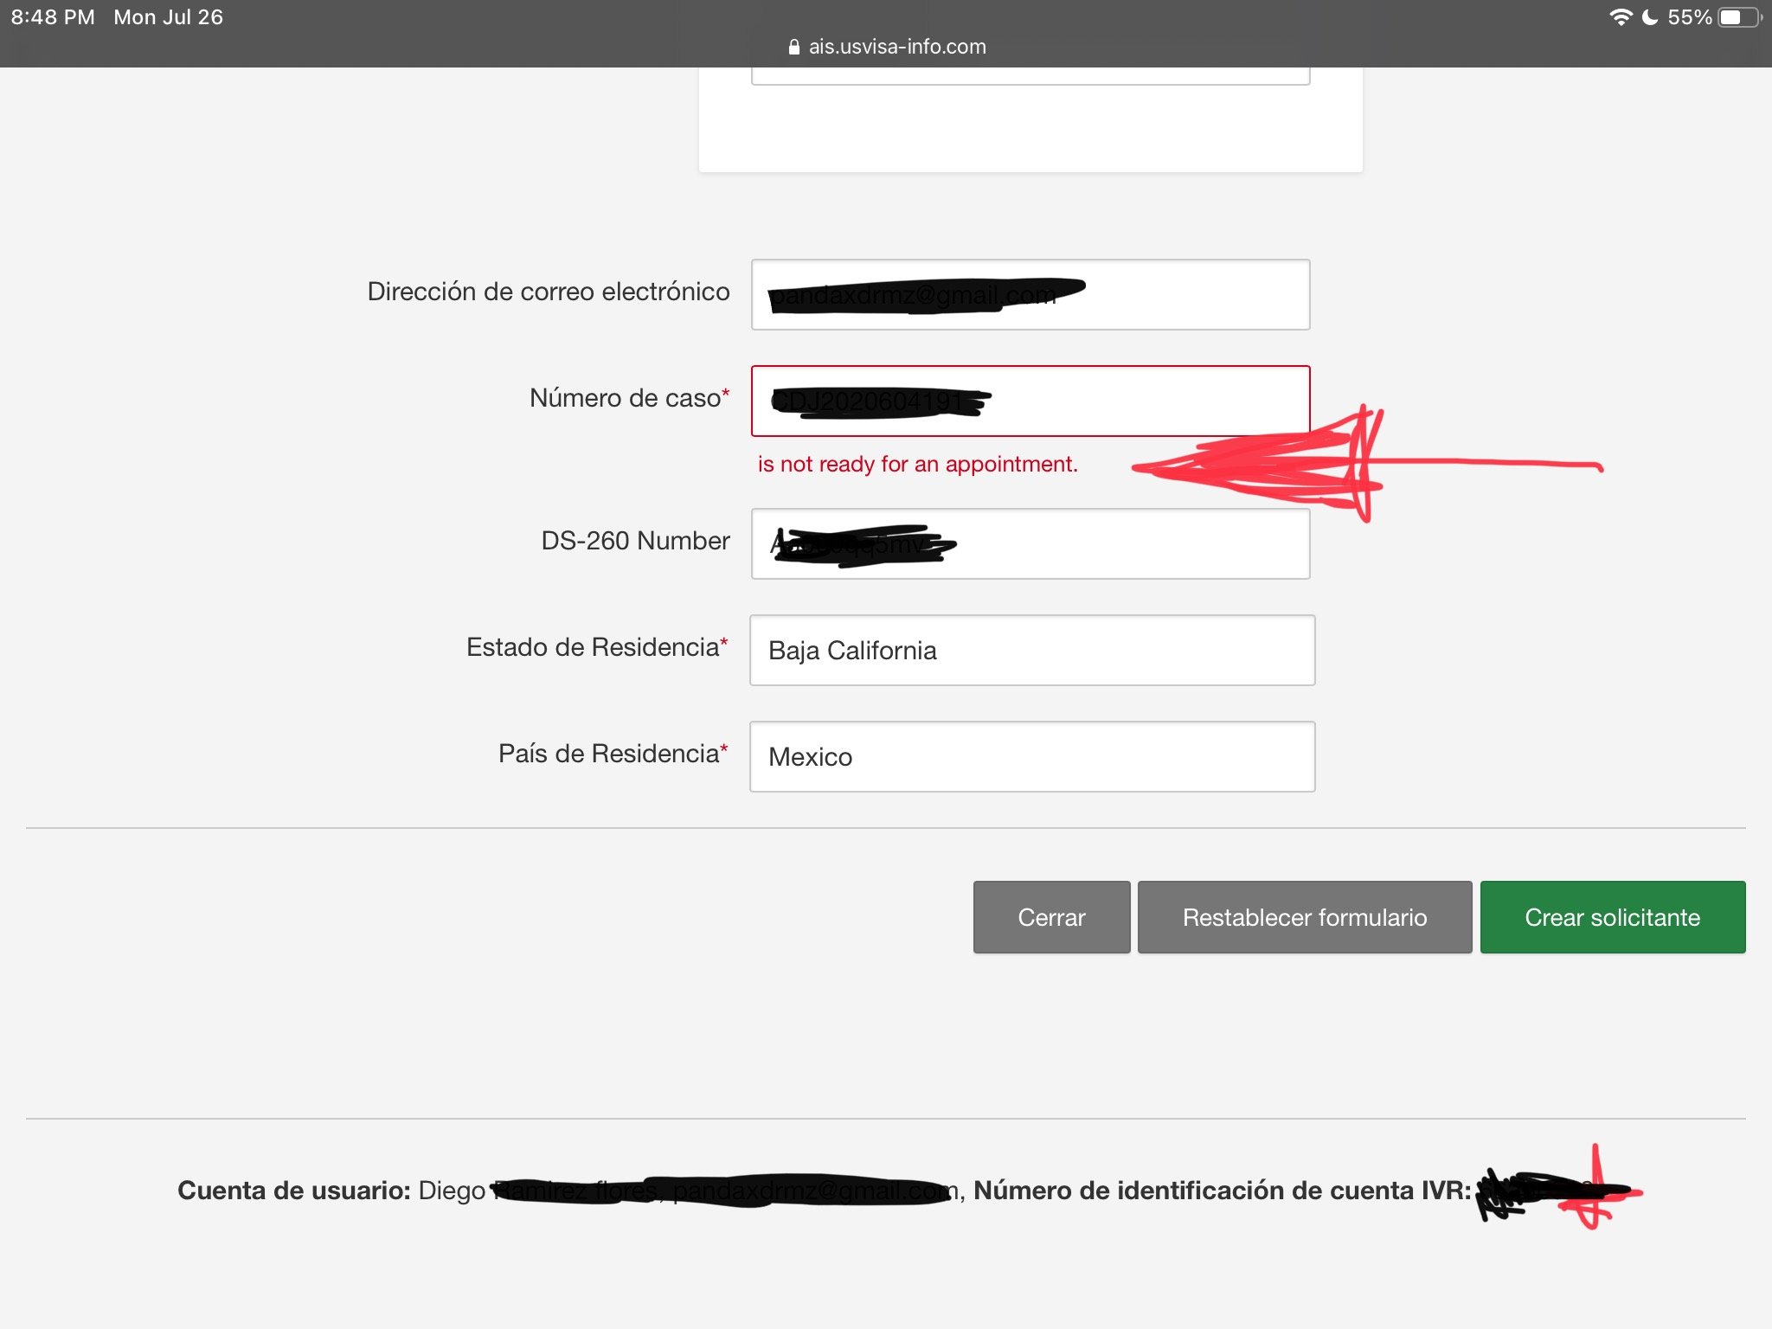Tap the partially visible field at top
This screenshot has height=1329, width=1772.
(x=1030, y=77)
